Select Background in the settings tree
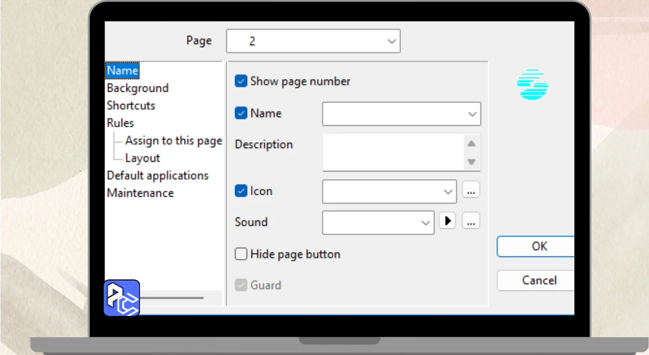This screenshot has height=355, width=649. pyautogui.click(x=137, y=88)
